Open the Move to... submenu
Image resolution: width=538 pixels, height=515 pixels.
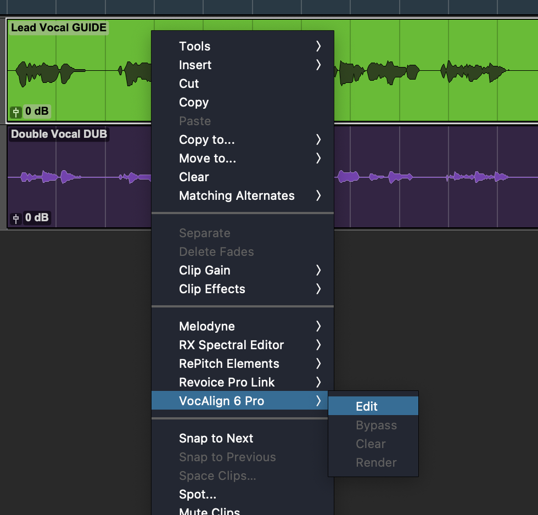click(x=207, y=158)
